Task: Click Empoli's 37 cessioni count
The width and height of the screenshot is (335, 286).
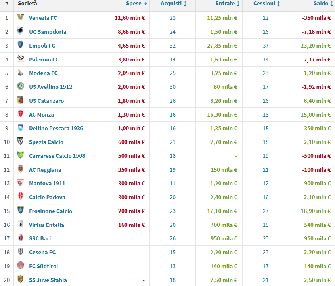Action: coord(266,46)
